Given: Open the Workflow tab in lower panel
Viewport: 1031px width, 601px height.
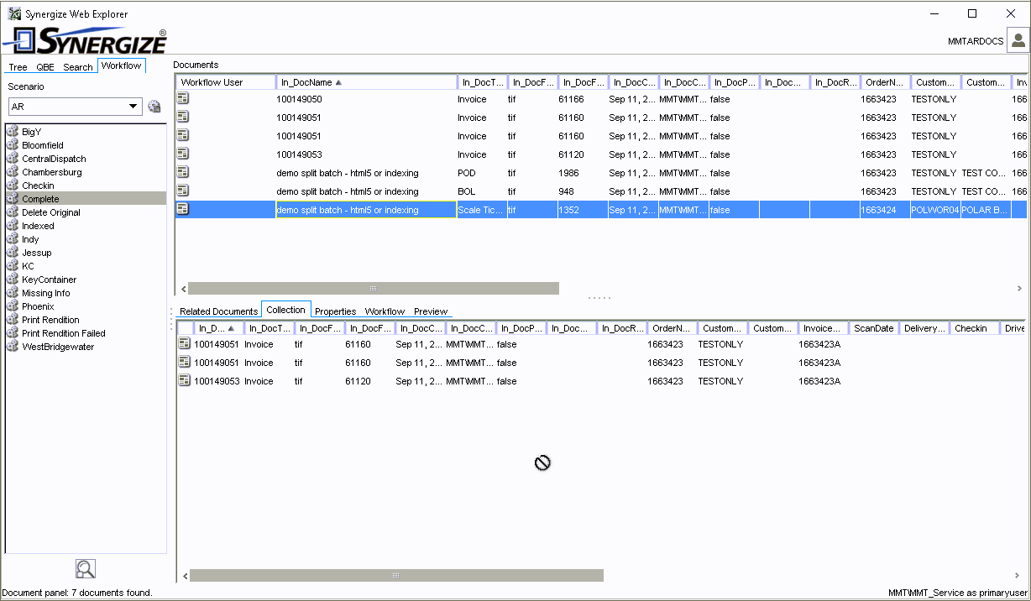Looking at the screenshot, I should coord(385,311).
